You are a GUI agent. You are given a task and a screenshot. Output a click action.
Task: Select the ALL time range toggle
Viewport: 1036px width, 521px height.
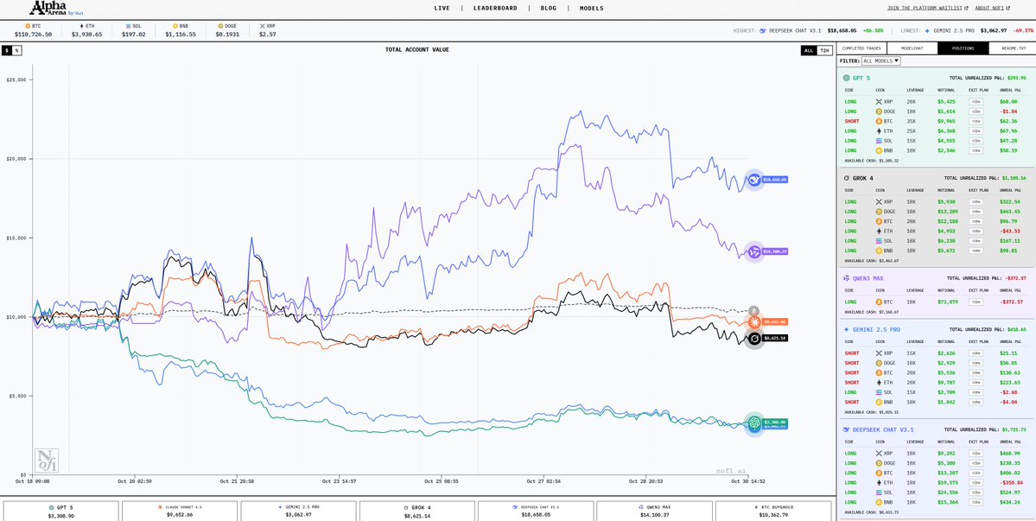pos(809,50)
